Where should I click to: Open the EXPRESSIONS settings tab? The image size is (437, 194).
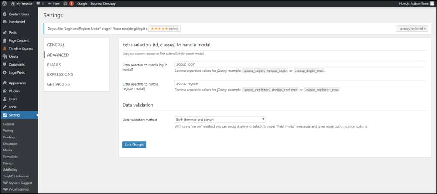tap(60, 74)
